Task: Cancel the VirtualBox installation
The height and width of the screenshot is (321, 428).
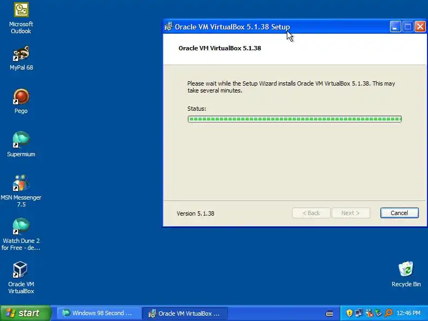Action: [399, 213]
